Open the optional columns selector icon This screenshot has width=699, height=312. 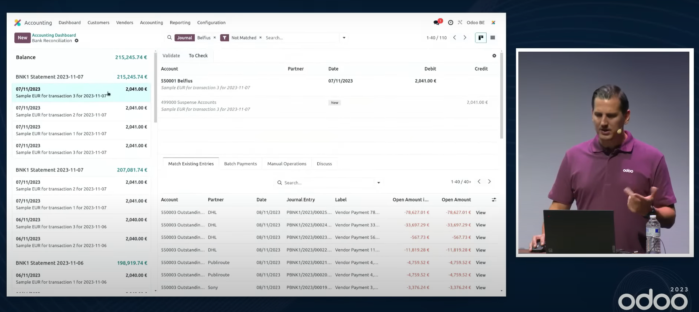coord(494,200)
